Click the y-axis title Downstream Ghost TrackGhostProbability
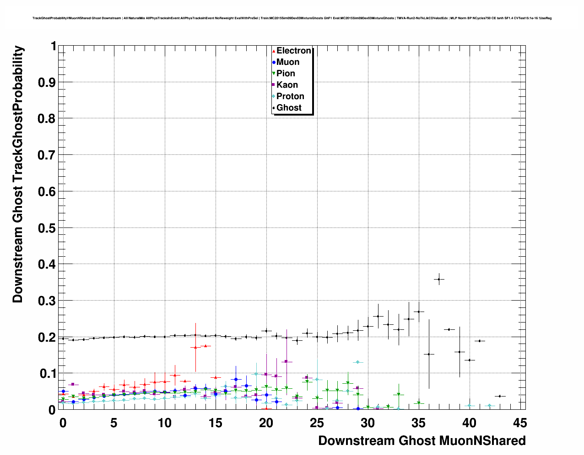The width and height of the screenshot is (584, 455). (18, 174)
